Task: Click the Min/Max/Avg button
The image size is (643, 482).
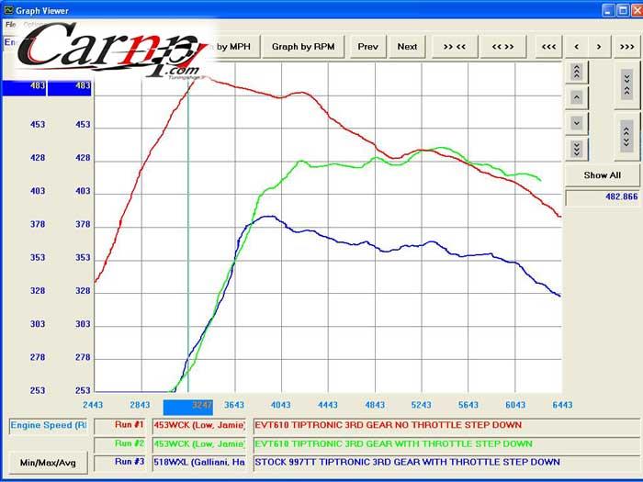Action: pos(48,463)
